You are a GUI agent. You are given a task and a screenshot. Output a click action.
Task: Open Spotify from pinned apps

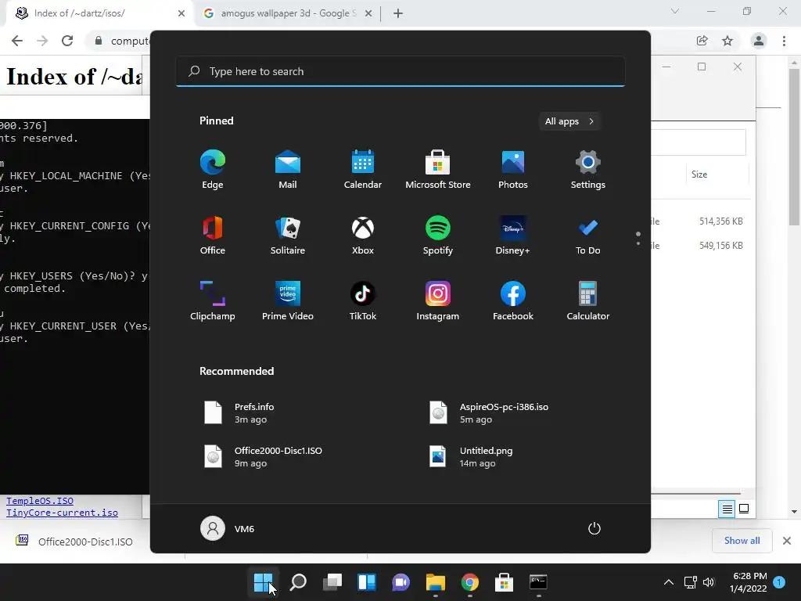click(x=438, y=236)
